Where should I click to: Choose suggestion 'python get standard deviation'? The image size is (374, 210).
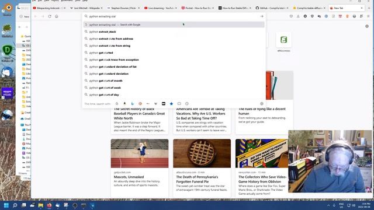(174, 74)
